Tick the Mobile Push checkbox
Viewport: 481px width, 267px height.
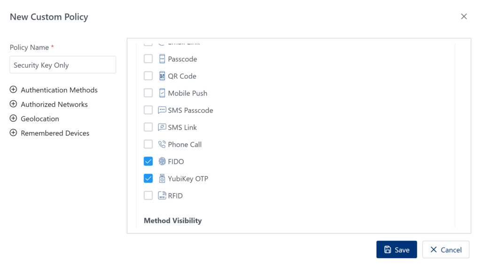click(148, 93)
